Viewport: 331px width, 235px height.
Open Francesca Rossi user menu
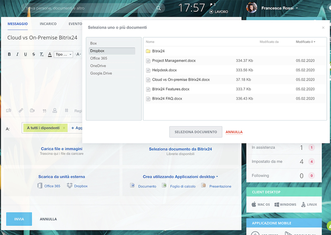280,8
